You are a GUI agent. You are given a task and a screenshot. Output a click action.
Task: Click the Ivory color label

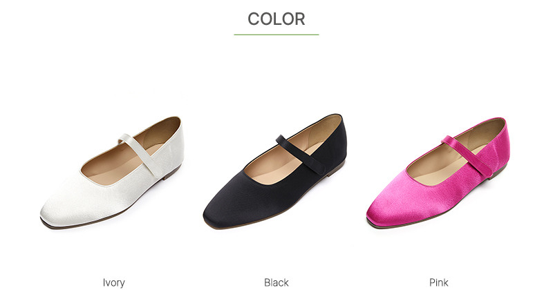[x=113, y=282]
